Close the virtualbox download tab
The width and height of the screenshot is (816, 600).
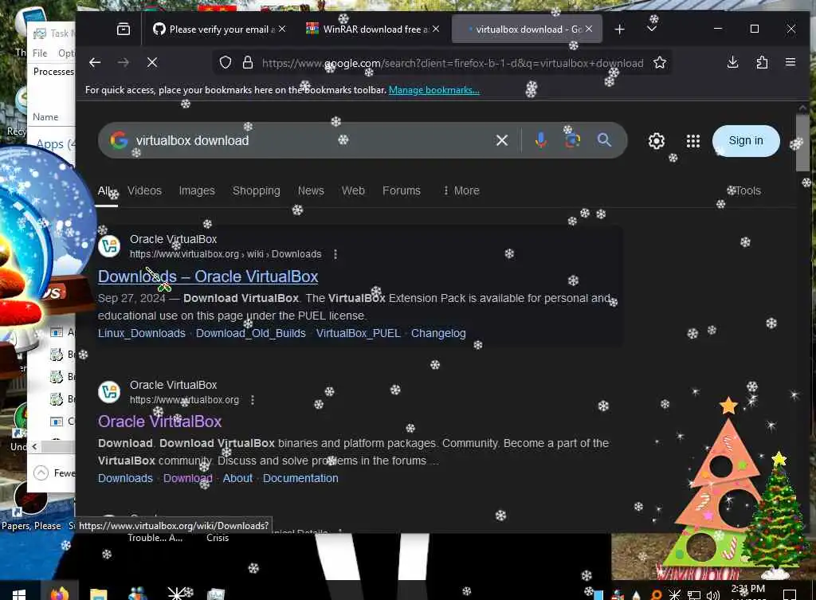pyautogui.click(x=589, y=29)
